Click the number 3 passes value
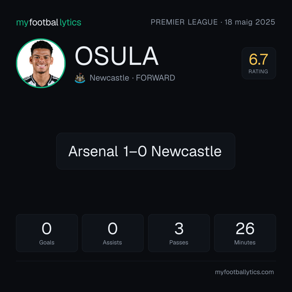292x292 pixels. 179,228
